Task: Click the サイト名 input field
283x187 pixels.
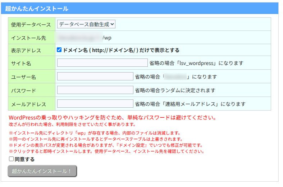Action: (x=102, y=63)
